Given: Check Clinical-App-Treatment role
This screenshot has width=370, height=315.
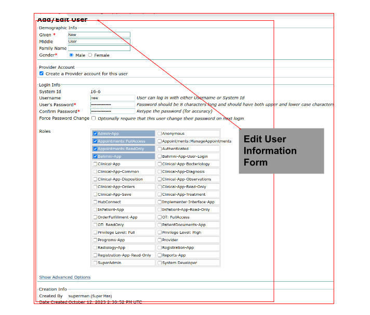Looking at the screenshot, I should [x=160, y=194].
